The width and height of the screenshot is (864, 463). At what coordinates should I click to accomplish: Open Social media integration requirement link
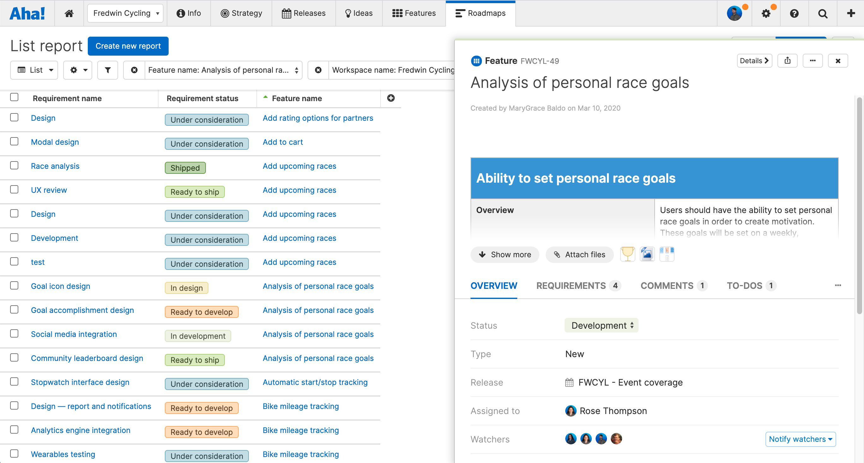point(74,334)
